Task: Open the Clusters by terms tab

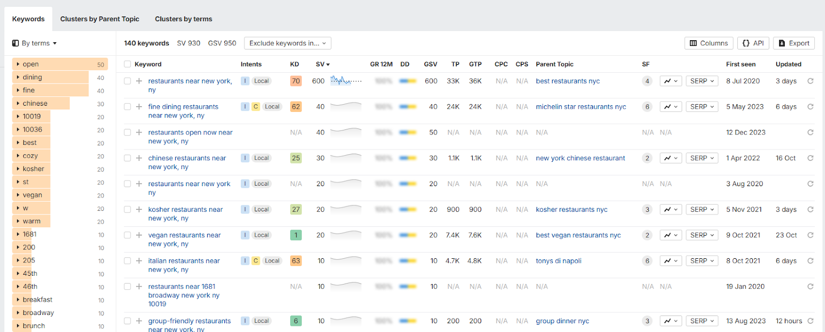Action: click(x=184, y=19)
